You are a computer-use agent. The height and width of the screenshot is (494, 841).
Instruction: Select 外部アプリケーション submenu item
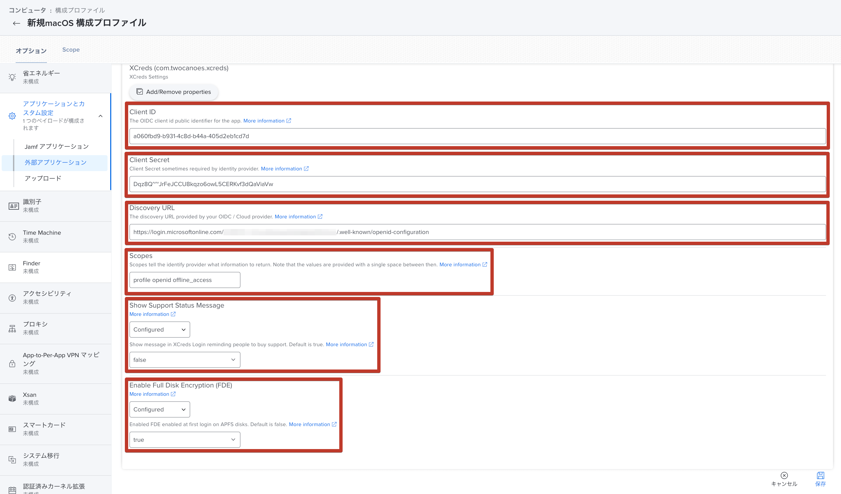[x=55, y=162]
